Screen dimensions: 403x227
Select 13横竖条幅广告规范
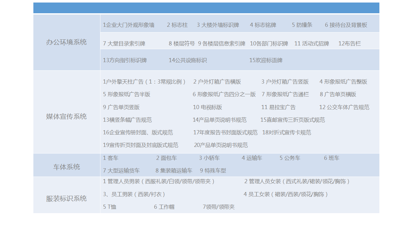click(x=127, y=120)
